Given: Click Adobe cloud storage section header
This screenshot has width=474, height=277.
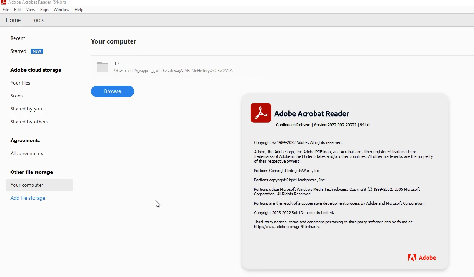Looking at the screenshot, I should point(36,70).
